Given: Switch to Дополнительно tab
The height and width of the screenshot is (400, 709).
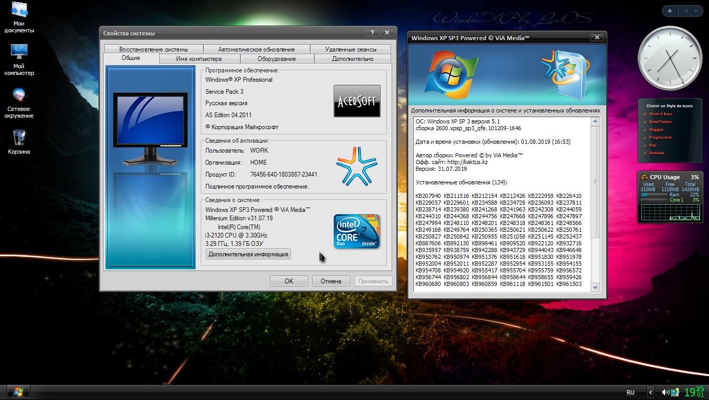Looking at the screenshot, I should coord(353,59).
